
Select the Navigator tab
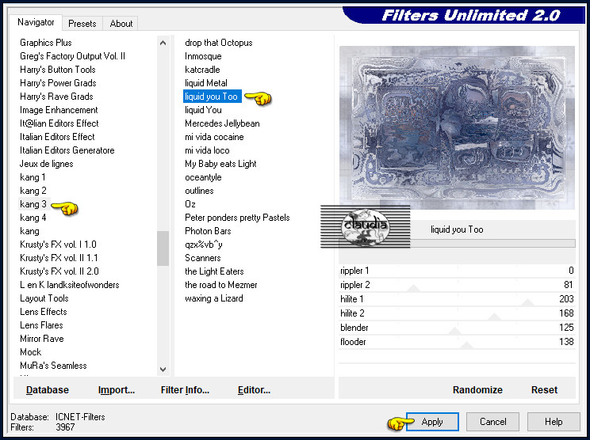36,22
